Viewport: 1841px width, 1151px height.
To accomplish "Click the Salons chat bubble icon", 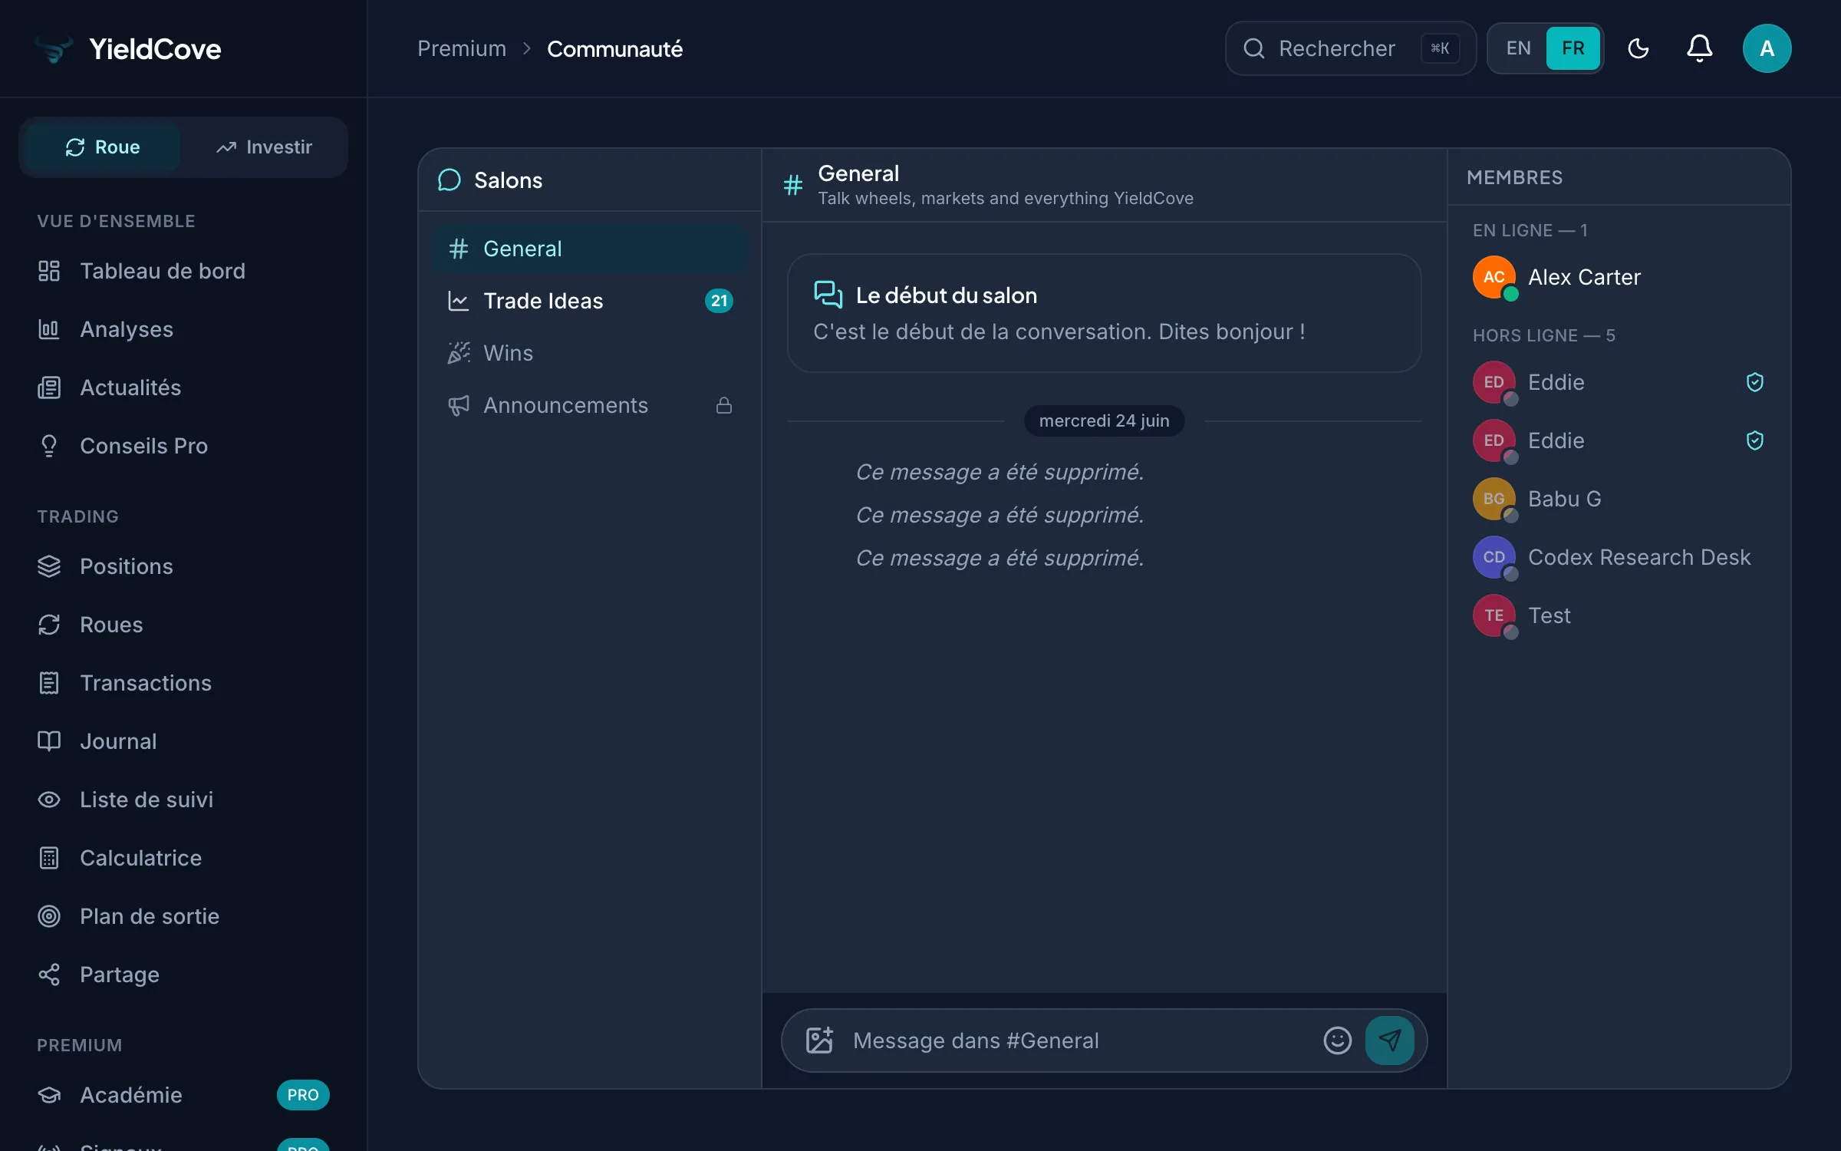I will 450,180.
